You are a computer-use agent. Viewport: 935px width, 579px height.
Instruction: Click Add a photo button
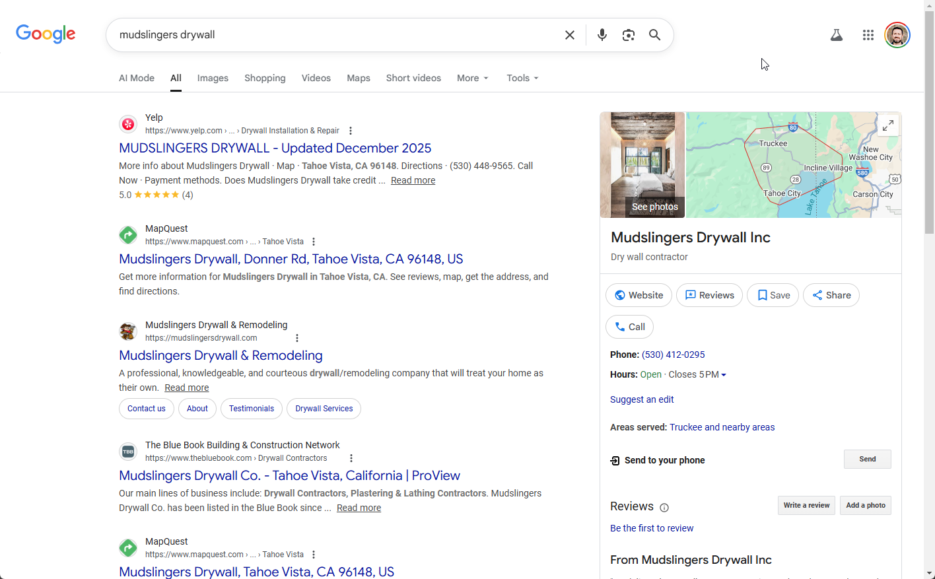[x=866, y=506]
